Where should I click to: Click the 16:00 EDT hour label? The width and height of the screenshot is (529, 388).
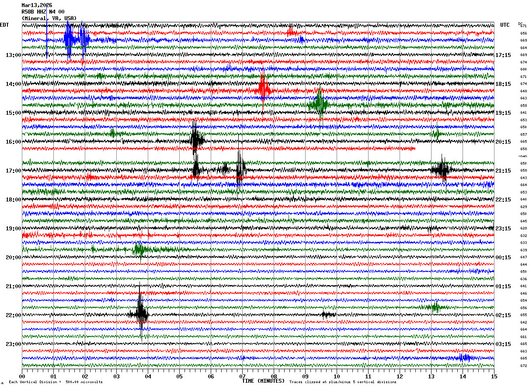(x=14, y=142)
